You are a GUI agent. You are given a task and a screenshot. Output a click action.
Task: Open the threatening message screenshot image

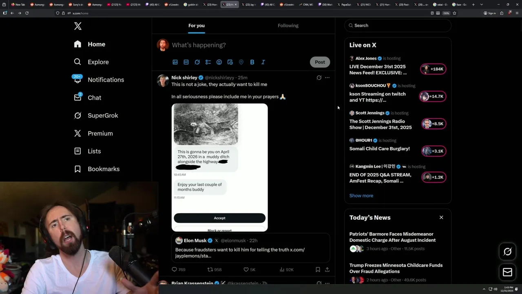tap(220, 167)
